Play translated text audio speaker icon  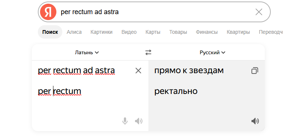click(x=255, y=121)
